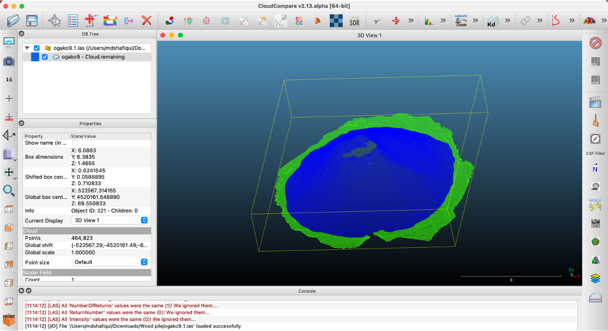608x331 pixels.
Task: Set the Front view cube
Action: 9,319
